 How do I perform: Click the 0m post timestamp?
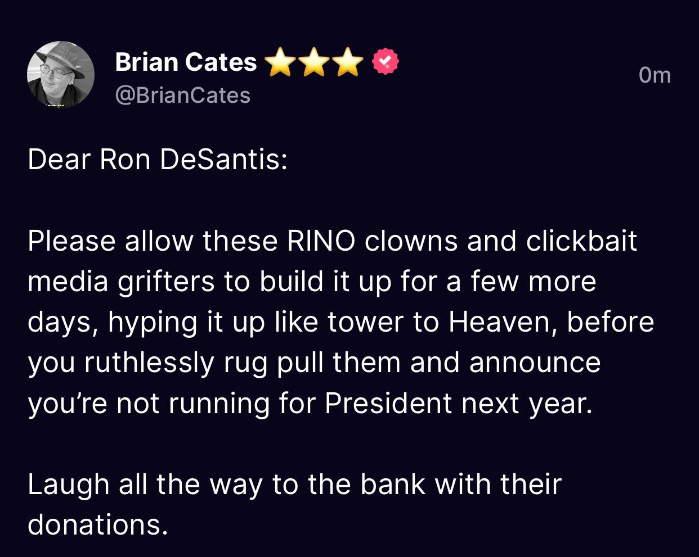click(x=655, y=75)
